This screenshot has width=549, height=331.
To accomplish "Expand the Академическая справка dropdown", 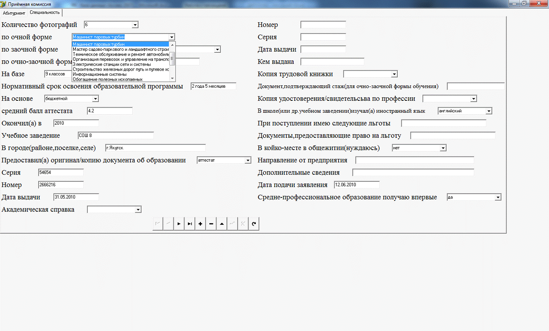I will [138, 210].
